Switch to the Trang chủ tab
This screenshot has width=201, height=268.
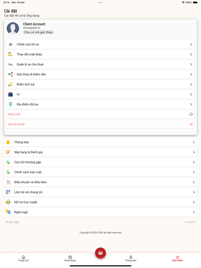23,259
